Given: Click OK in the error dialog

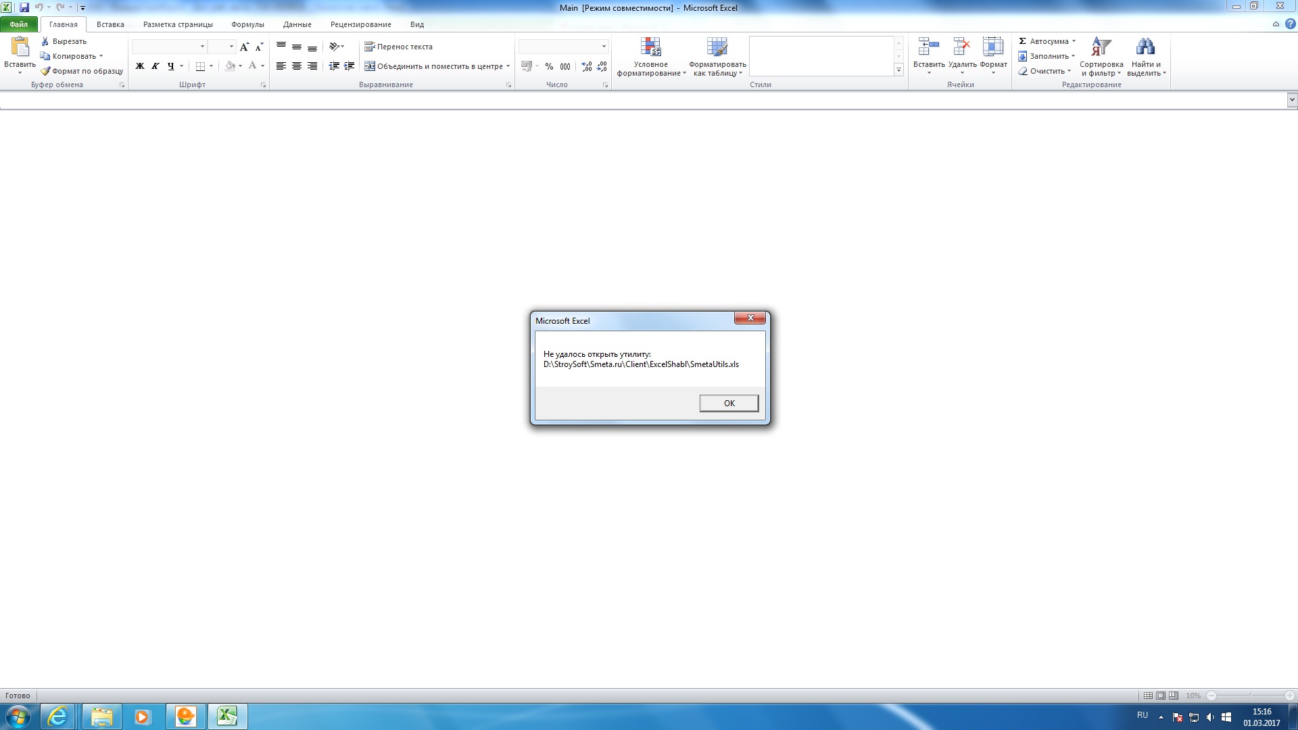Looking at the screenshot, I should 729,403.
